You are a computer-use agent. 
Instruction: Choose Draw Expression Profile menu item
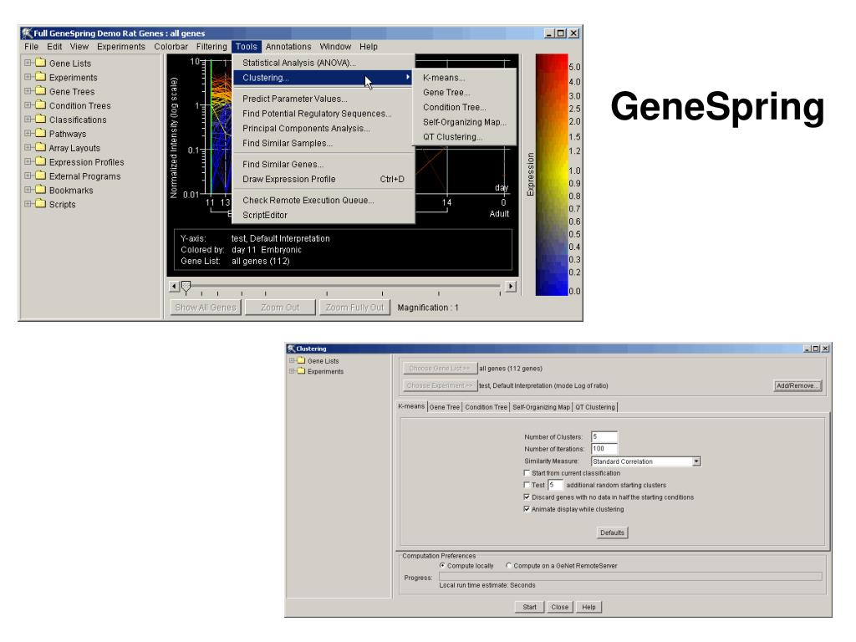pos(324,179)
